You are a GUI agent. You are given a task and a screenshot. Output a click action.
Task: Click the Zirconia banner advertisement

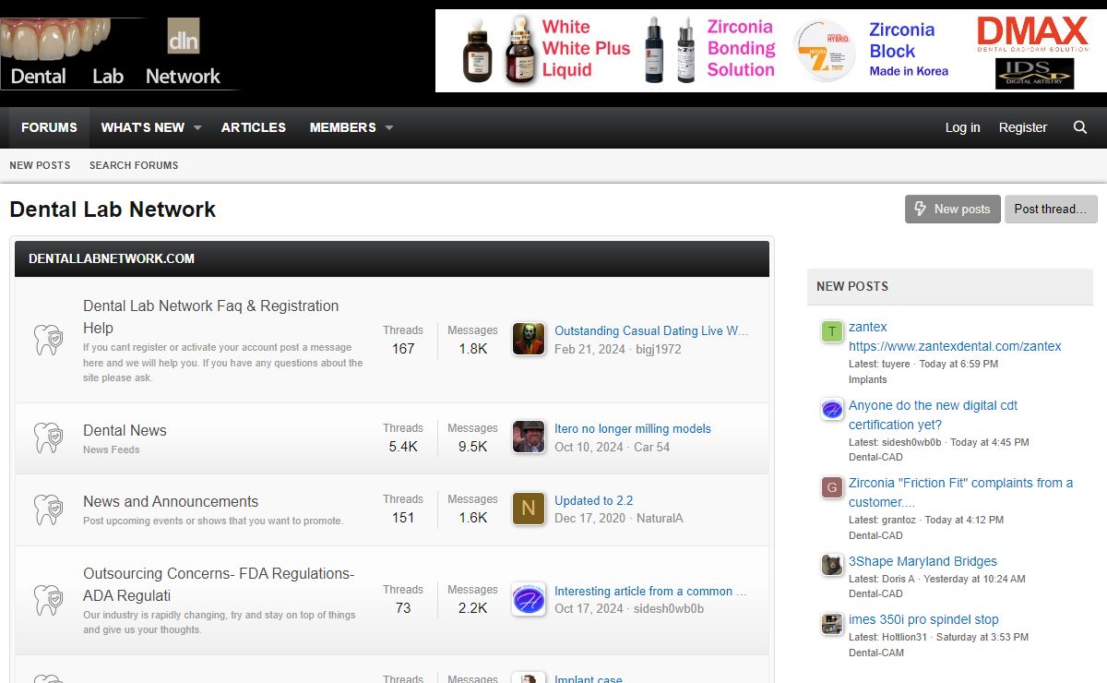(771, 51)
